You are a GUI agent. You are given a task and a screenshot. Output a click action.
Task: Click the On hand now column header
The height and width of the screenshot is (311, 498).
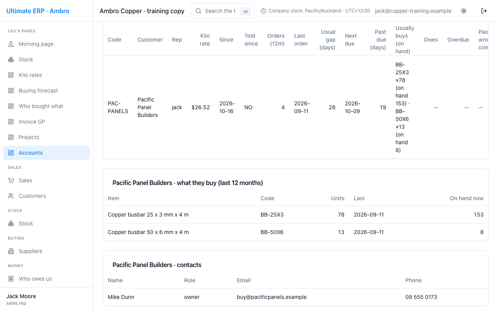467,198
